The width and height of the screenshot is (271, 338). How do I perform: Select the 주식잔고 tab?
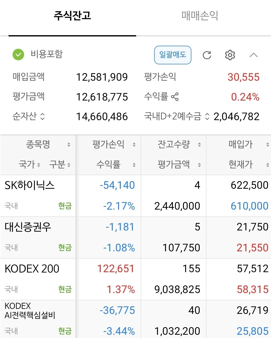[x=72, y=16]
